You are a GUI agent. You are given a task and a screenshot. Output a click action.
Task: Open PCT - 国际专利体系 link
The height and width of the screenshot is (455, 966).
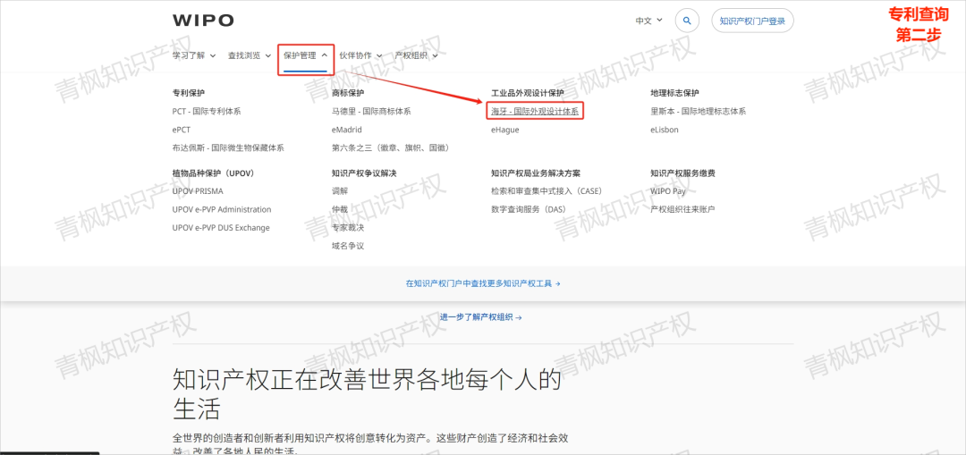coord(207,112)
